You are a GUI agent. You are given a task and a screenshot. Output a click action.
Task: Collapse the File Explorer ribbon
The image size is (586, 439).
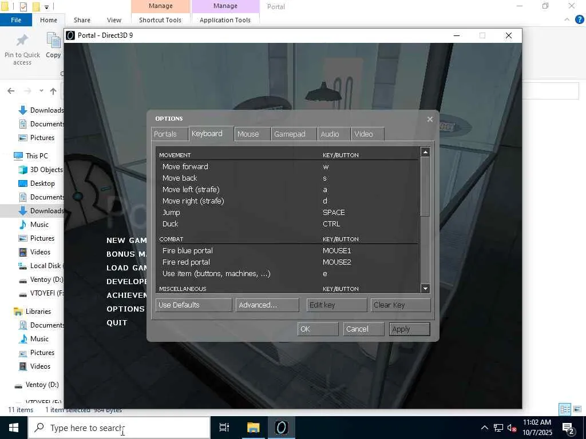point(567,19)
